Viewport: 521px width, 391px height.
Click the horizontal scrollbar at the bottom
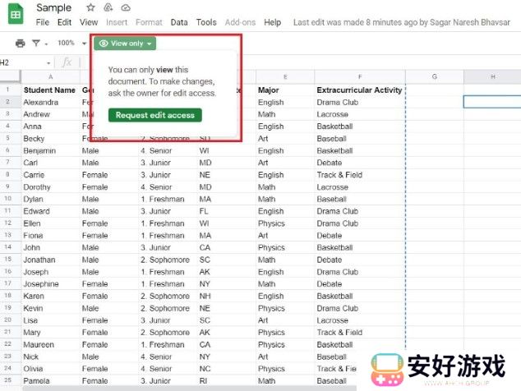click(x=189, y=389)
